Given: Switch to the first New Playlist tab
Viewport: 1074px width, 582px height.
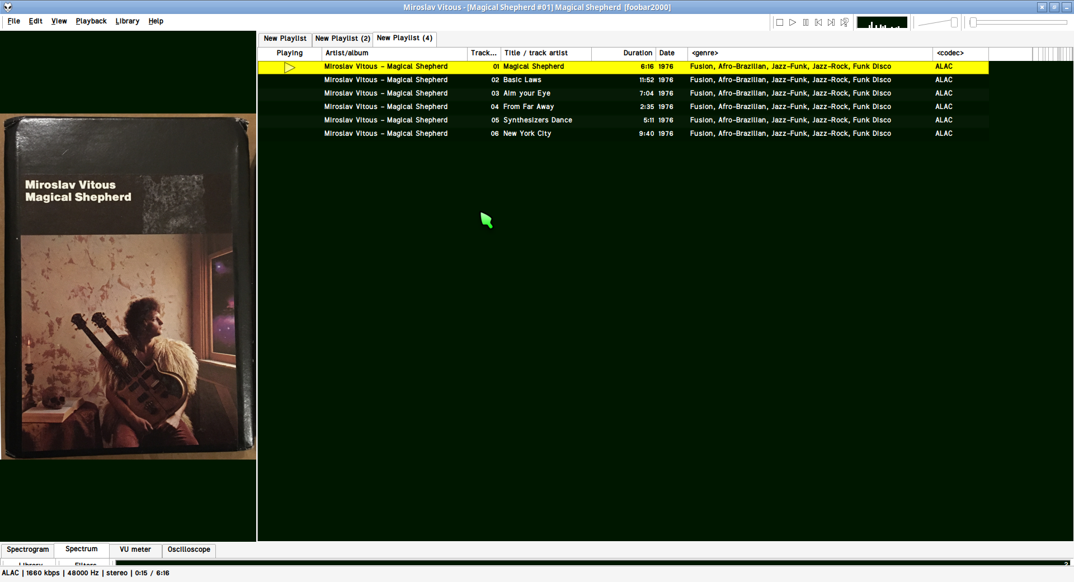Looking at the screenshot, I should point(285,39).
